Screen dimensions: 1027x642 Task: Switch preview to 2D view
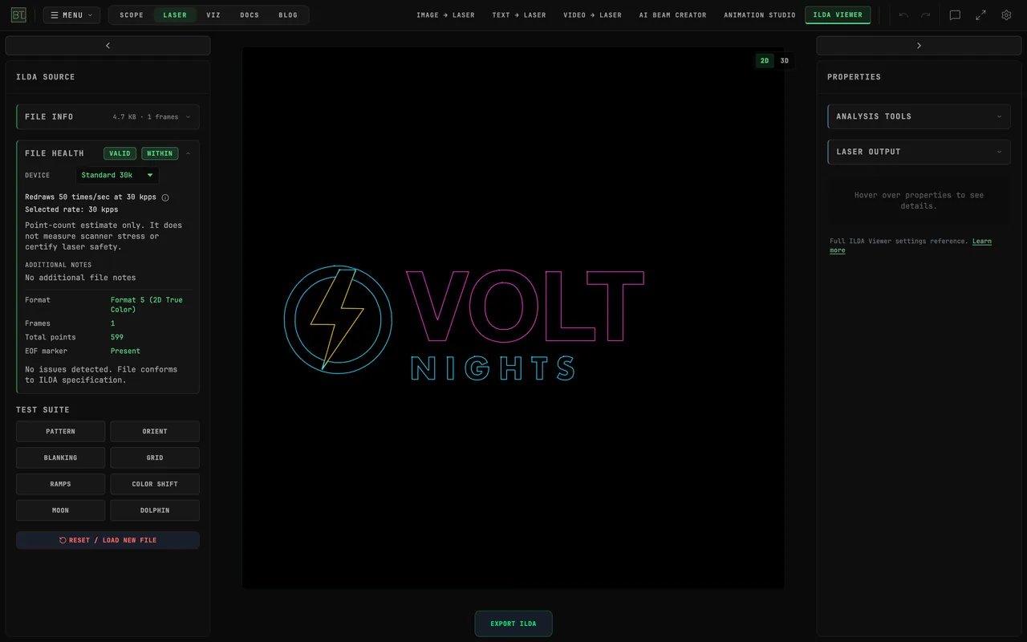(765, 61)
